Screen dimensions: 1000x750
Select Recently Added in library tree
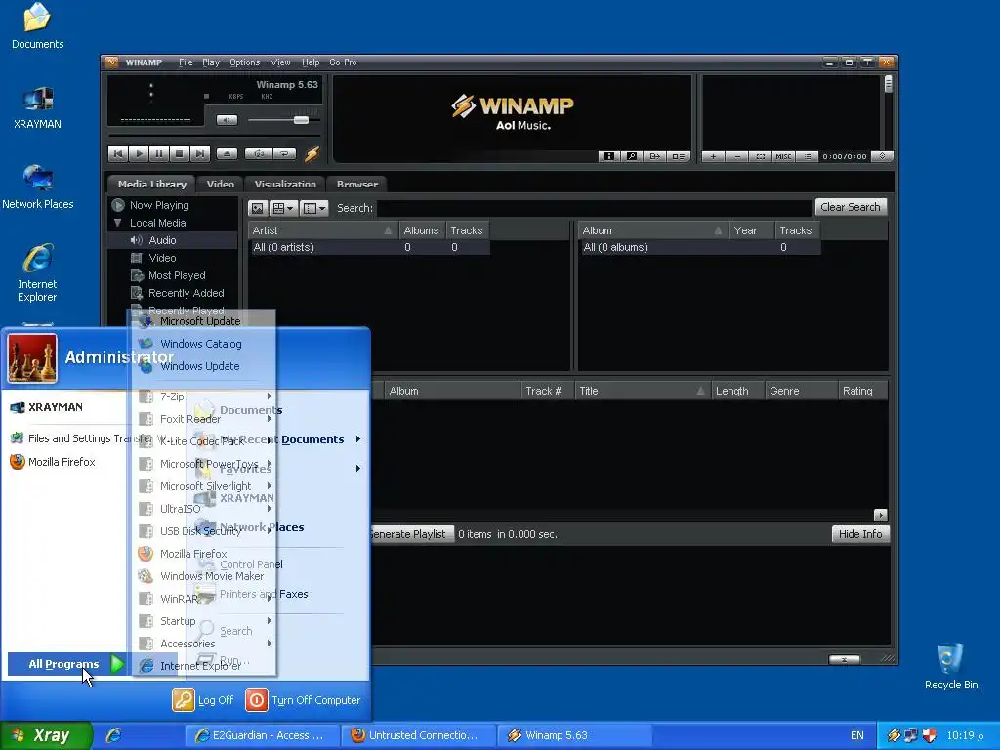(186, 293)
